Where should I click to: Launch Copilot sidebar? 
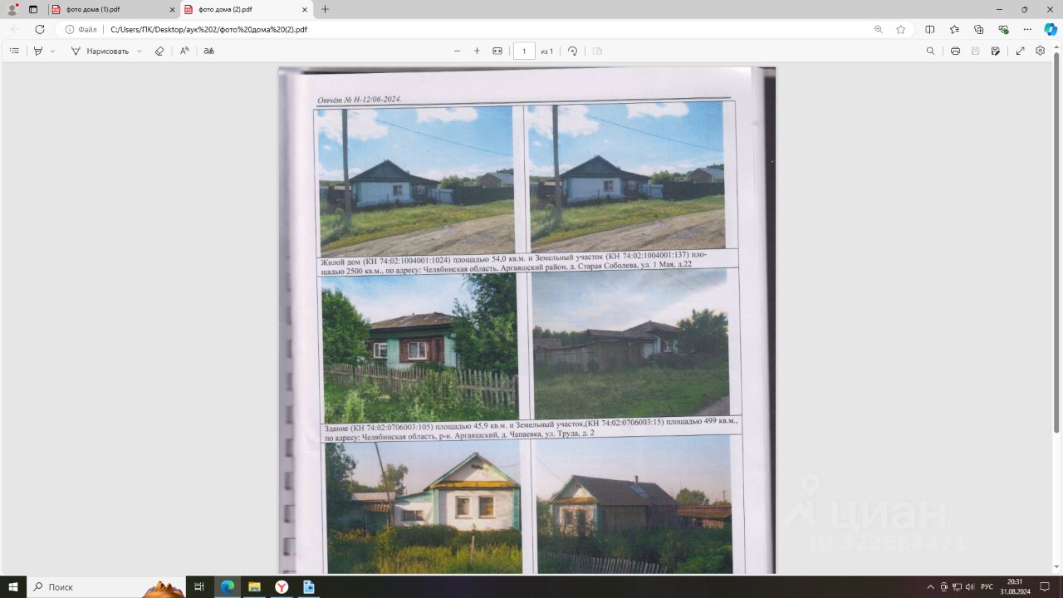(x=1051, y=29)
